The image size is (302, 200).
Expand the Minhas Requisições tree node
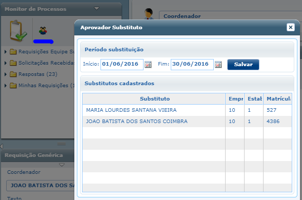[6, 85]
